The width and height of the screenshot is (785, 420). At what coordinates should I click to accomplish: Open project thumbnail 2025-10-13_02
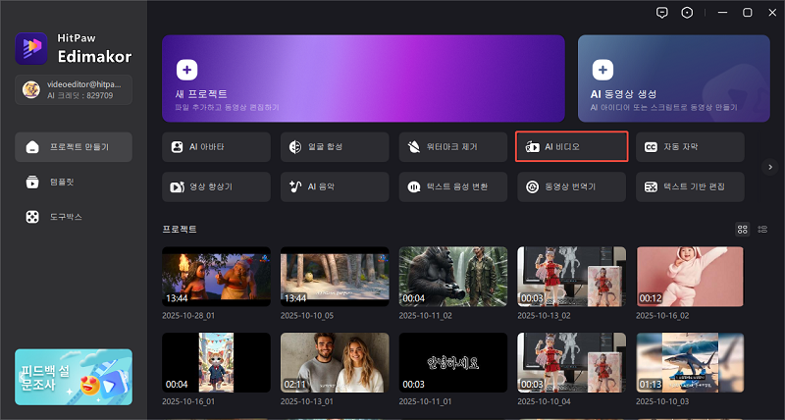(572, 277)
